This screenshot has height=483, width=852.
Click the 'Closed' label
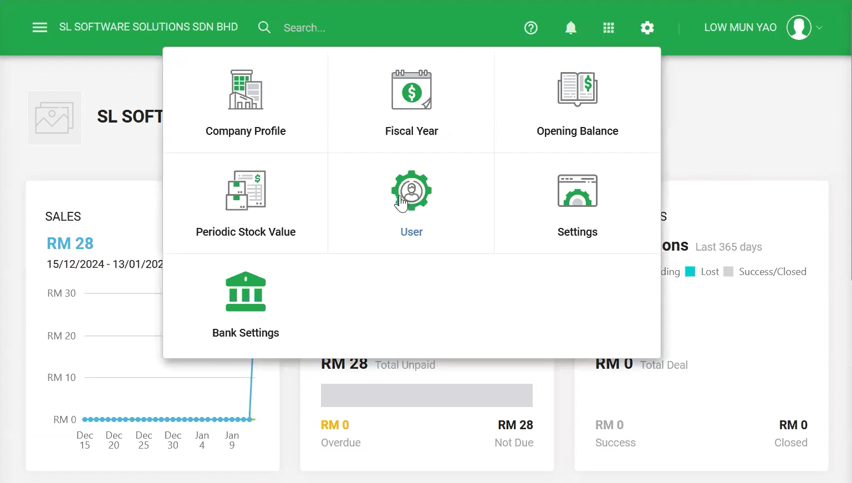coord(791,443)
